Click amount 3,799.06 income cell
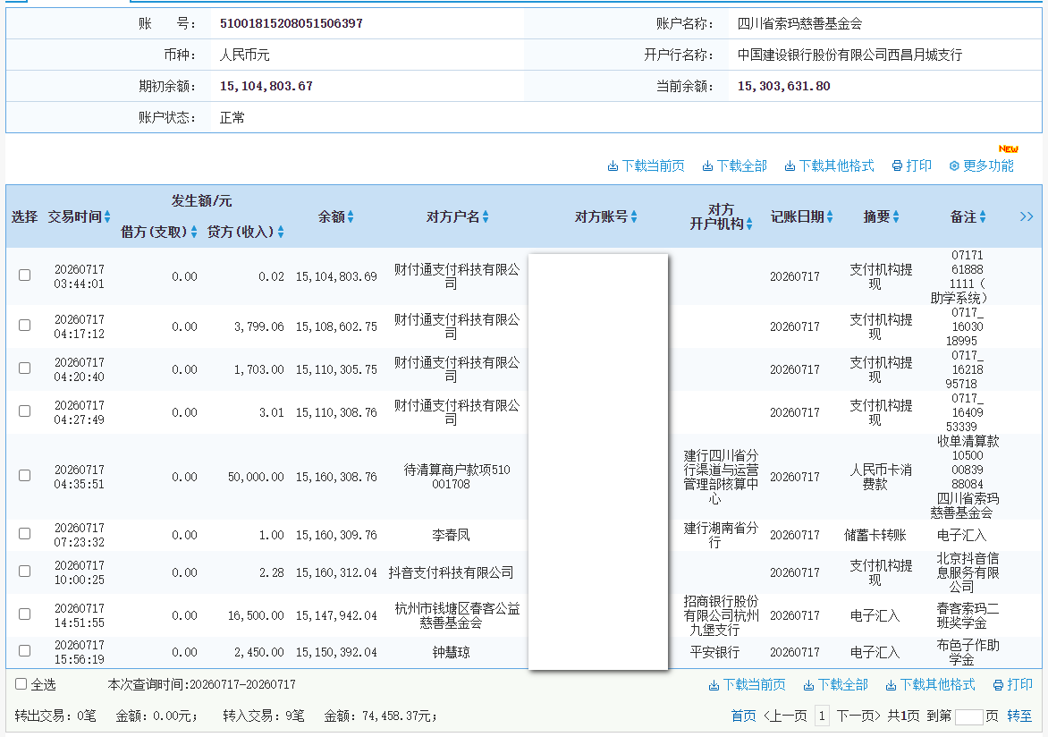Image resolution: width=1048 pixels, height=737 pixels. [x=258, y=326]
